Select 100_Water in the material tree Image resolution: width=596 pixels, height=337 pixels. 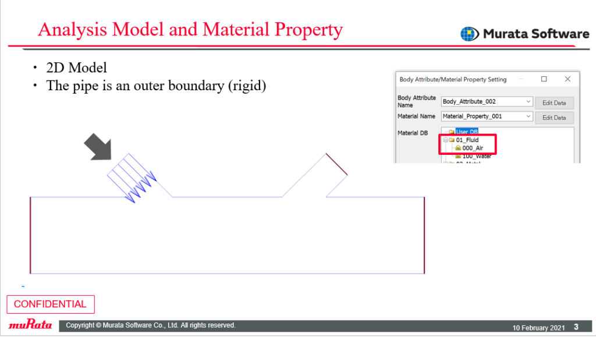pos(477,156)
